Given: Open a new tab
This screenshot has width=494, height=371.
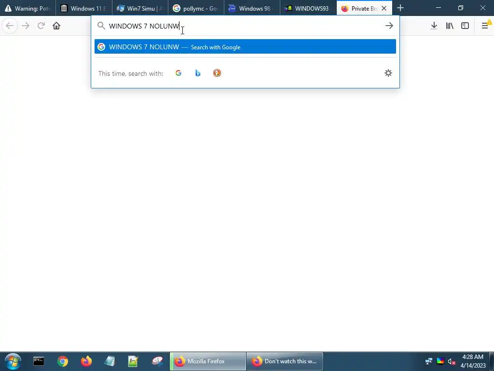Looking at the screenshot, I should pyautogui.click(x=400, y=8).
